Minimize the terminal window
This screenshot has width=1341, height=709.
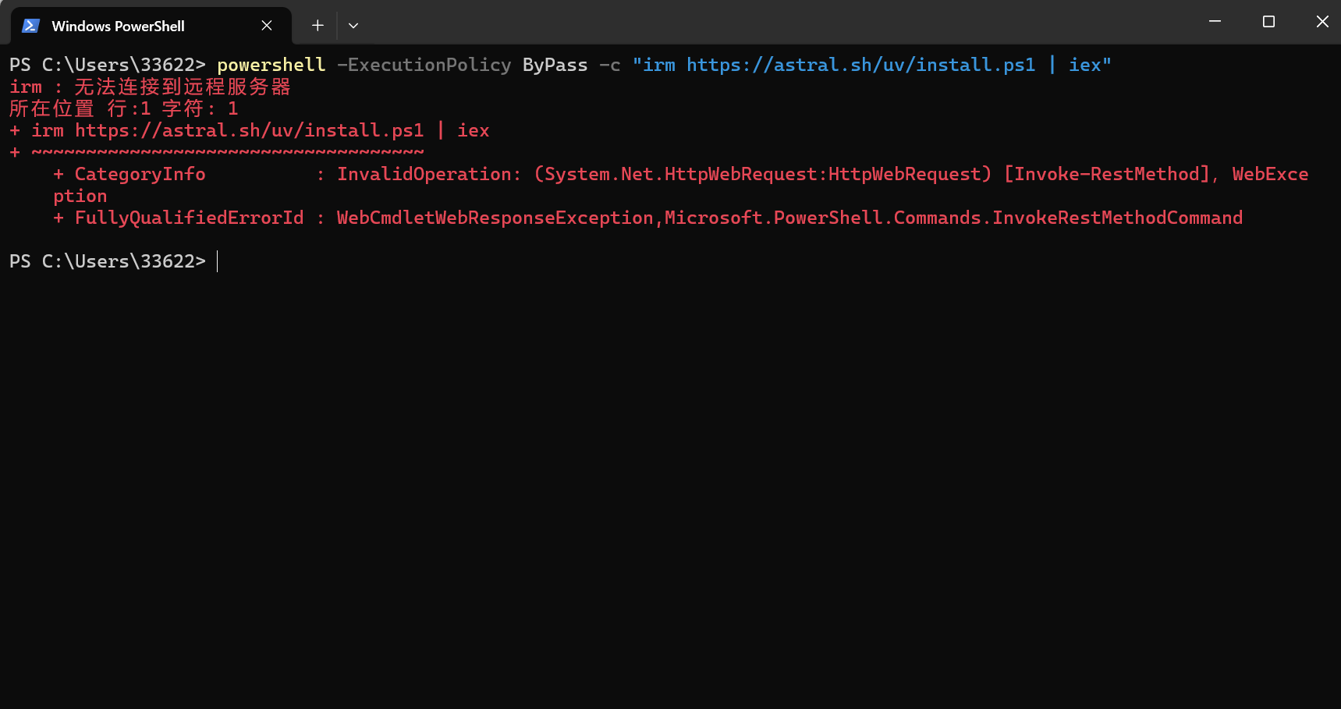(1215, 22)
